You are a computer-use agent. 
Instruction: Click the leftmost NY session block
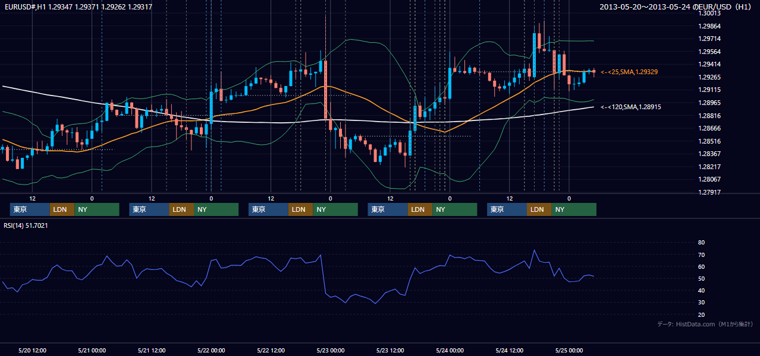[x=97, y=209]
